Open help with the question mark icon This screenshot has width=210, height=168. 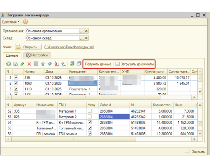tap(25, 22)
